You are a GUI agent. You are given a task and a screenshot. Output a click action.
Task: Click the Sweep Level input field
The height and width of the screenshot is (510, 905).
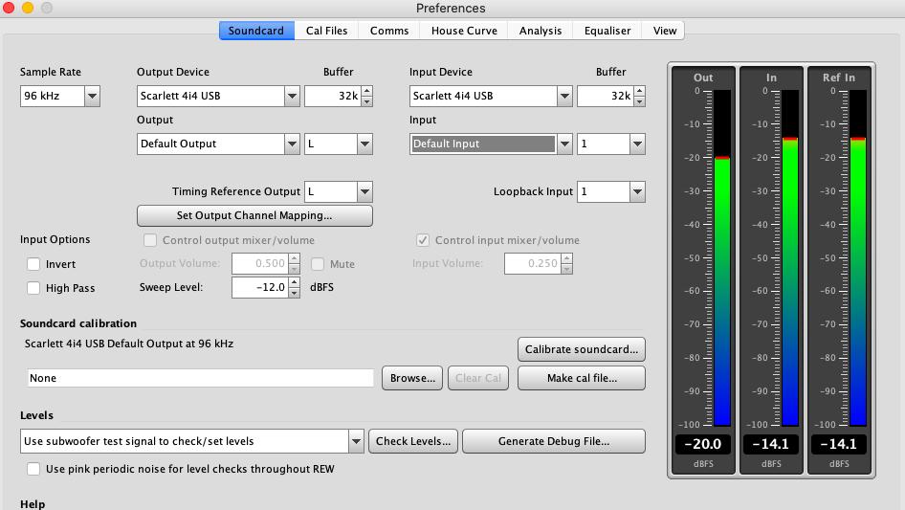pos(259,288)
